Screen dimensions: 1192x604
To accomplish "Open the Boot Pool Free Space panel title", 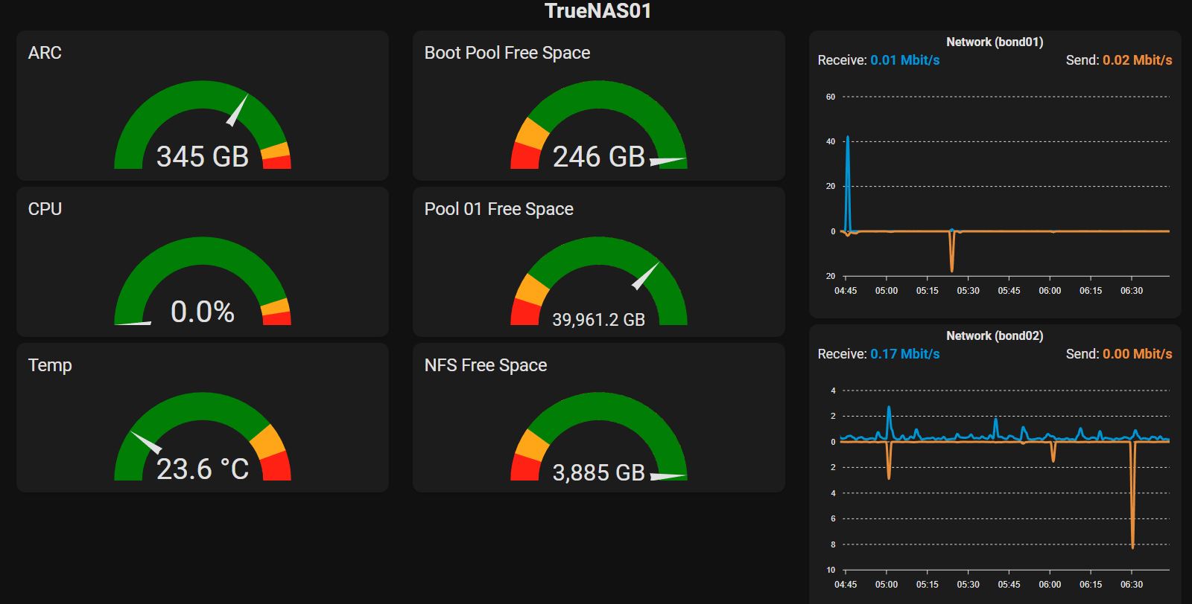I will click(507, 53).
